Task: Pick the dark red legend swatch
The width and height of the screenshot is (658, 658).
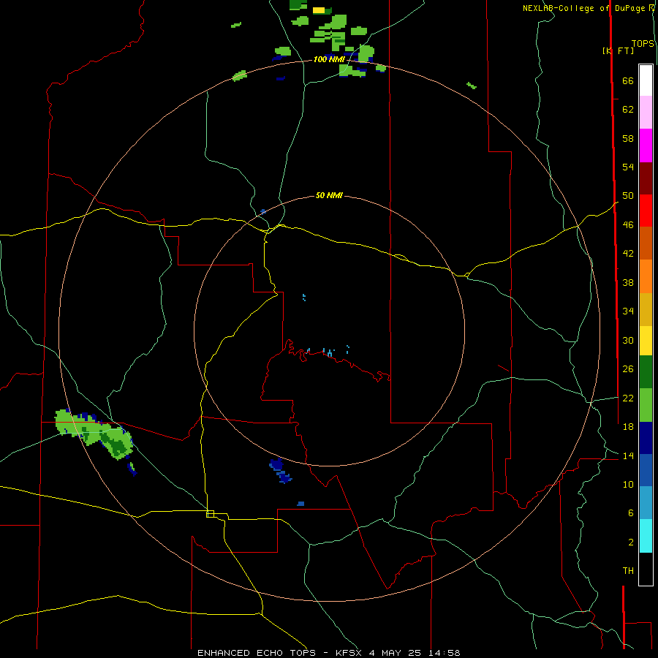Action: click(646, 178)
